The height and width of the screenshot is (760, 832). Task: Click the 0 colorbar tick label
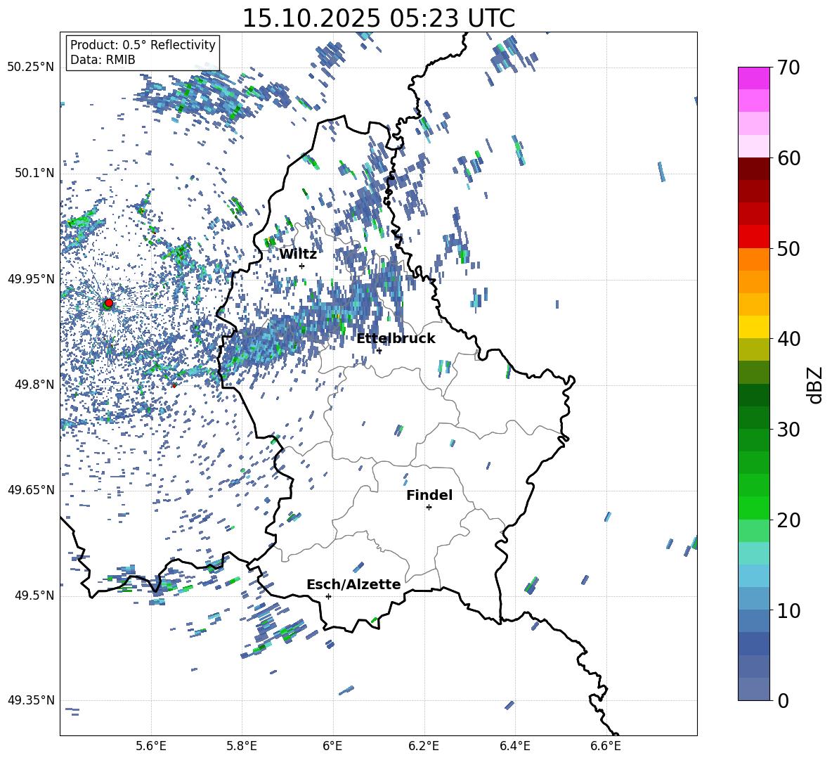click(783, 700)
